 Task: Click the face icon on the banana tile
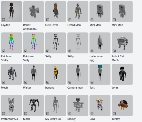pos(48,82)
